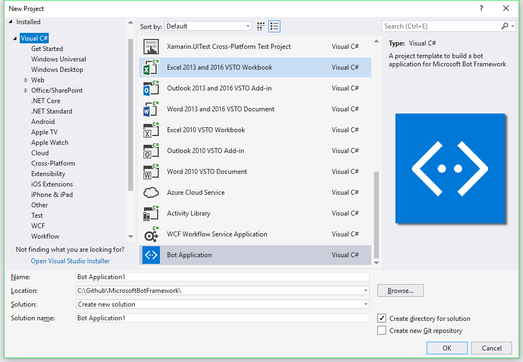
Task: Open the Sort by Default dropdown
Action: click(x=208, y=26)
